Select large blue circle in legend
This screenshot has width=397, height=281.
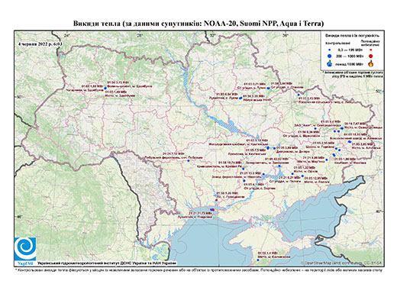pos(330,57)
